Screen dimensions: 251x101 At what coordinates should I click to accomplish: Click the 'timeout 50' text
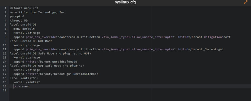pyautogui.click(x=19, y=20)
